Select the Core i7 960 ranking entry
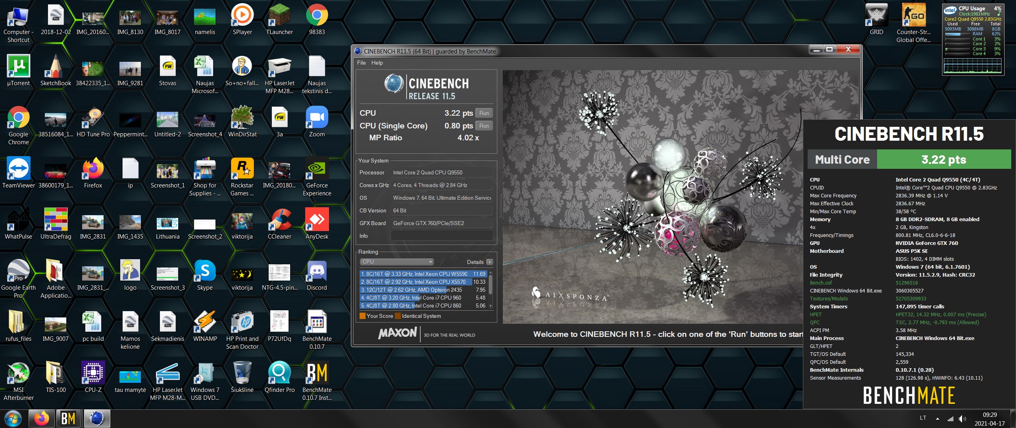1016x428 pixels. click(x=423, y=298)
